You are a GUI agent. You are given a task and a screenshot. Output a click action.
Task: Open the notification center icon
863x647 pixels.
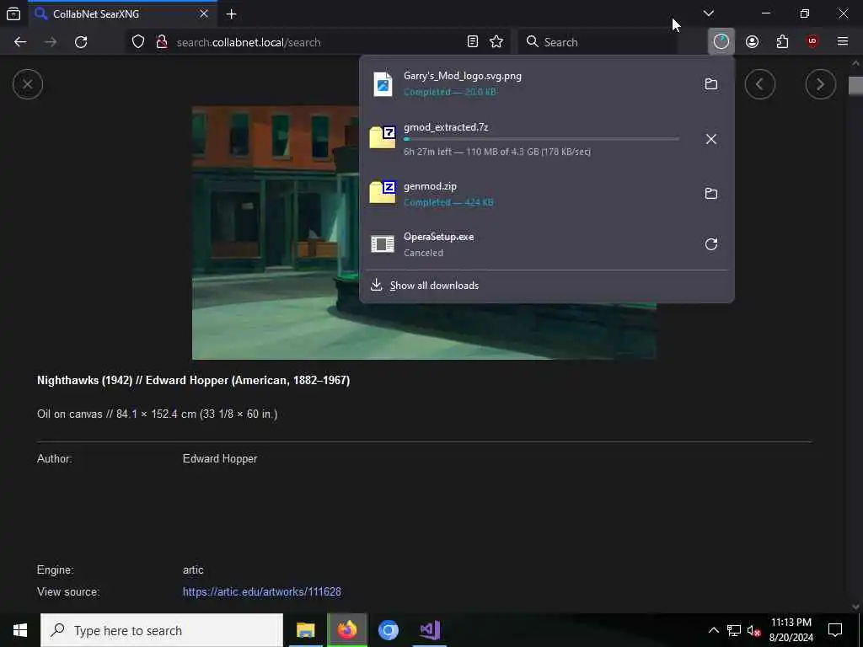835,630
